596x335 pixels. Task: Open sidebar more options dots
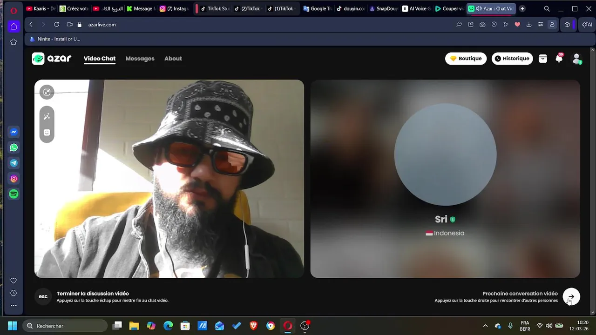click(14, 306)
